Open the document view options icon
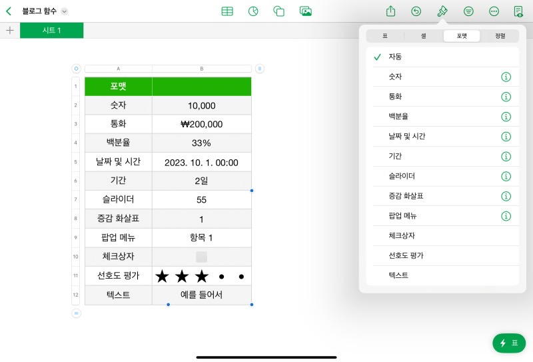 (518, 11)
